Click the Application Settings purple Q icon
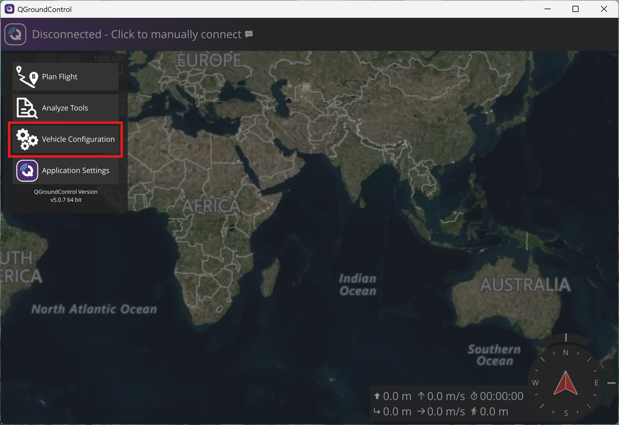The height and width of the screenshot is (425, 619). coord(27,170)
